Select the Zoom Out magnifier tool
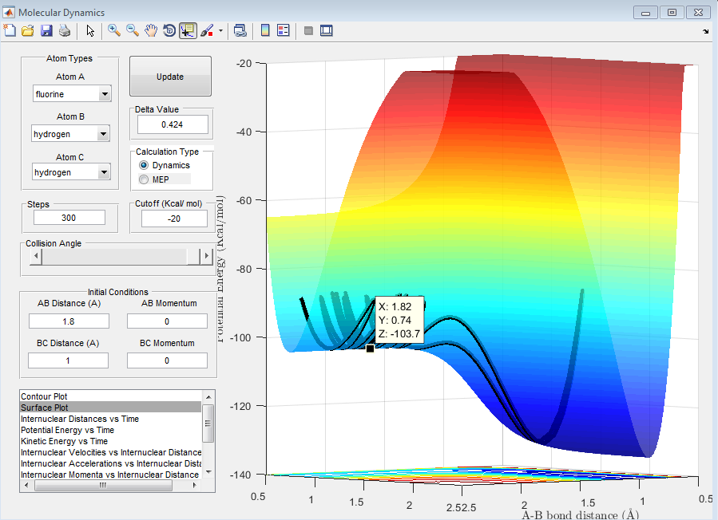The width and height of the screenshot is (718, 520). 133,30
